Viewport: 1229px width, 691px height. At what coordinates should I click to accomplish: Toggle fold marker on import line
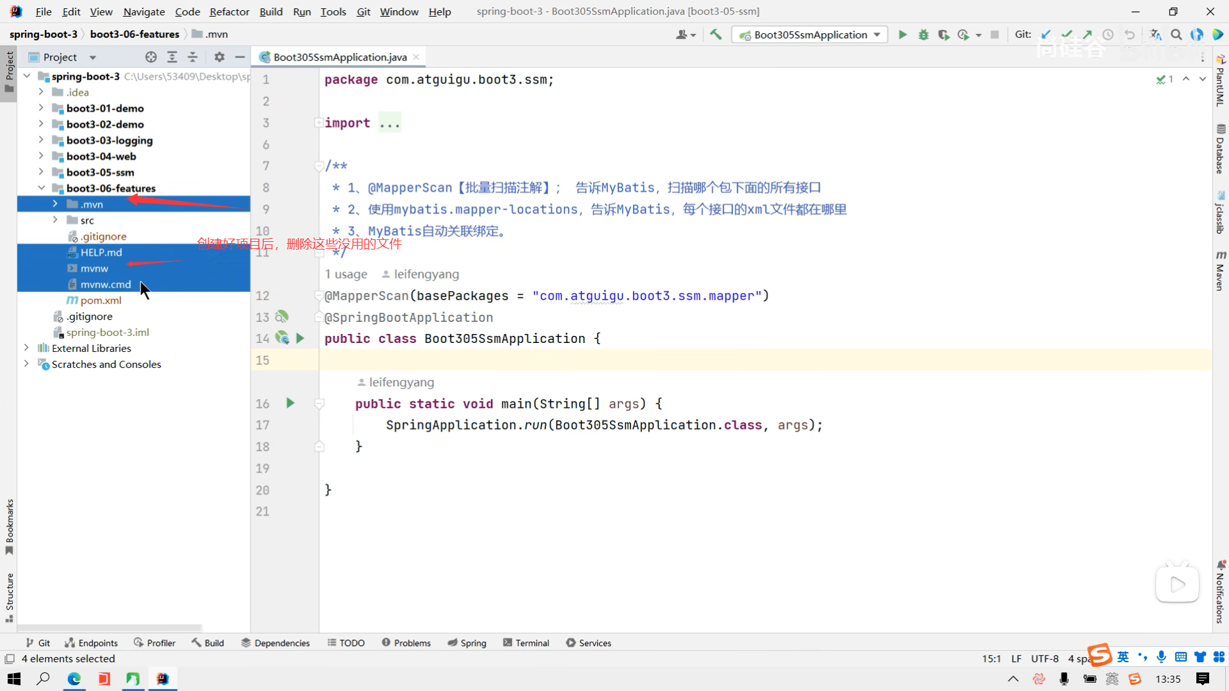point(318,123)
